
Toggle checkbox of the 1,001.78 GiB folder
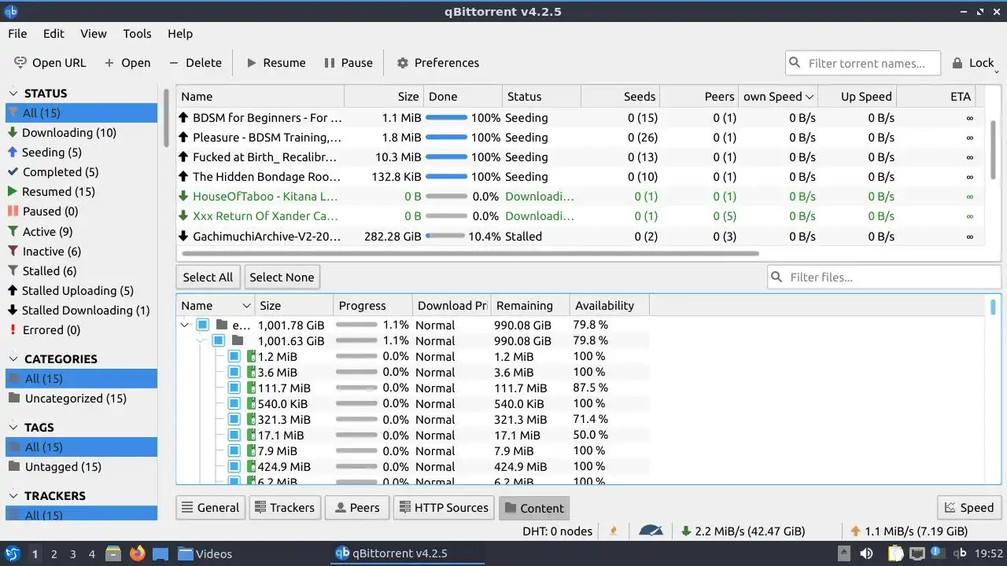[x=203, y=325]
